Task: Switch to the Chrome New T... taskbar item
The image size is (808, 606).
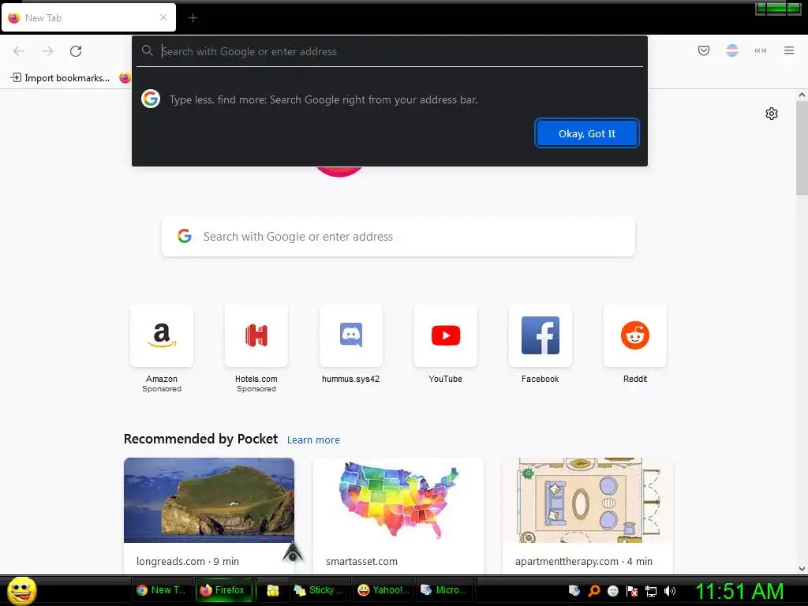Action: pyautogui.click(x=163, y=590)
